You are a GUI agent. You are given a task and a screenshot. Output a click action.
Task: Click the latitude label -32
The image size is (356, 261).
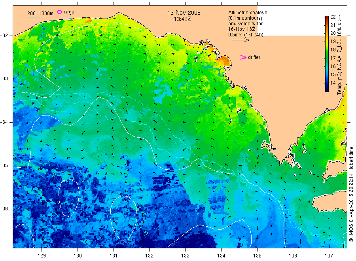4,36
